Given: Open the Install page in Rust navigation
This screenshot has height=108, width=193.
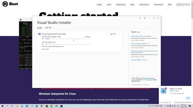Looking at the screenshot, I should [99, 4].
